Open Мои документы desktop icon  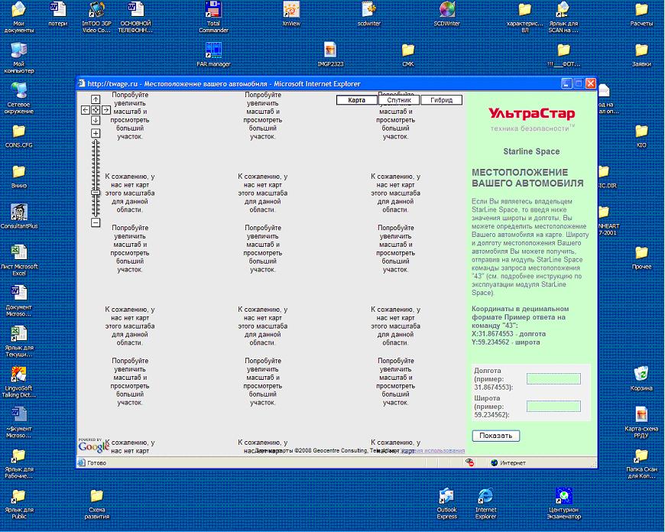[18, 17]
